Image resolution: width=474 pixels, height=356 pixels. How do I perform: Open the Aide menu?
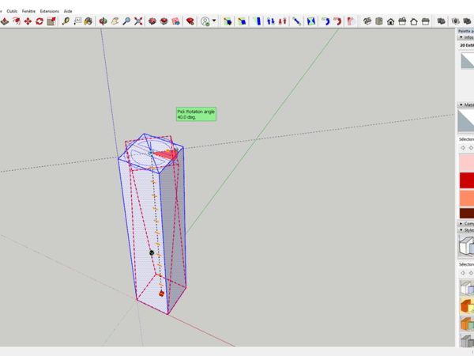tap(68, 11)
